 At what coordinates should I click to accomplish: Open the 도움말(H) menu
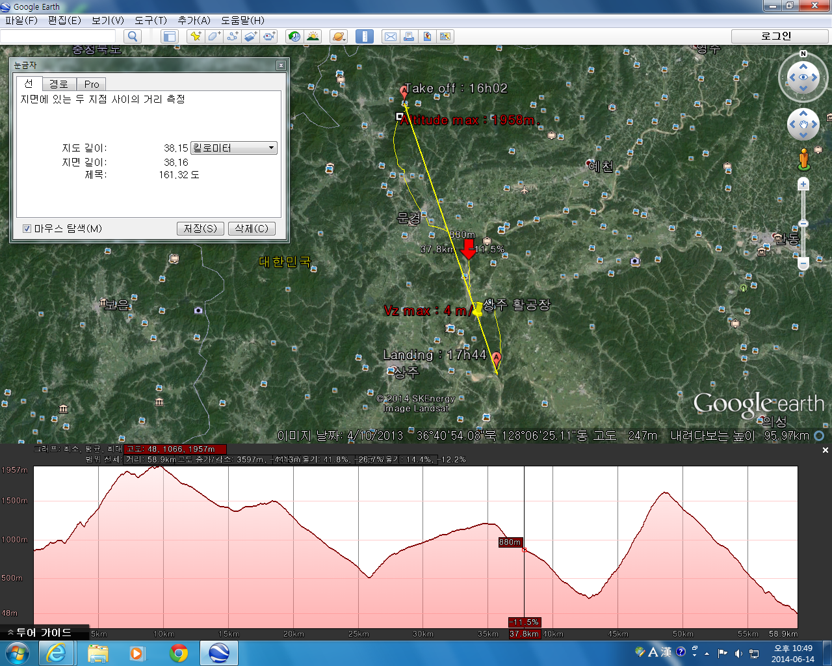click(242, 20)
